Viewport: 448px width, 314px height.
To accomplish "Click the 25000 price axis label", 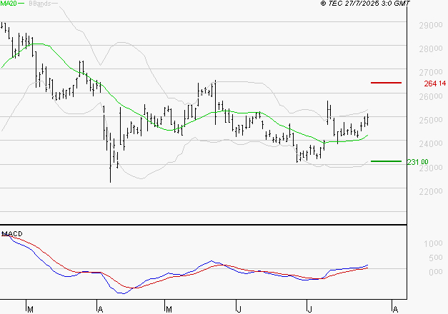I will (x=431, y=120).
